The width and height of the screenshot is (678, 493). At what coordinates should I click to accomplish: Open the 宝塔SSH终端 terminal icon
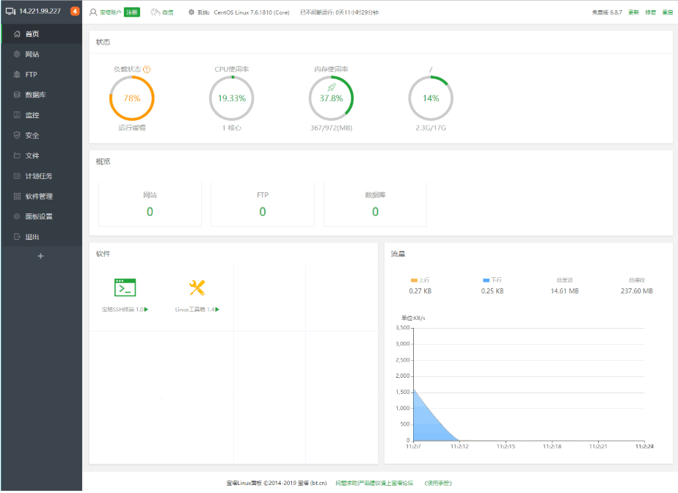point(125,288)
